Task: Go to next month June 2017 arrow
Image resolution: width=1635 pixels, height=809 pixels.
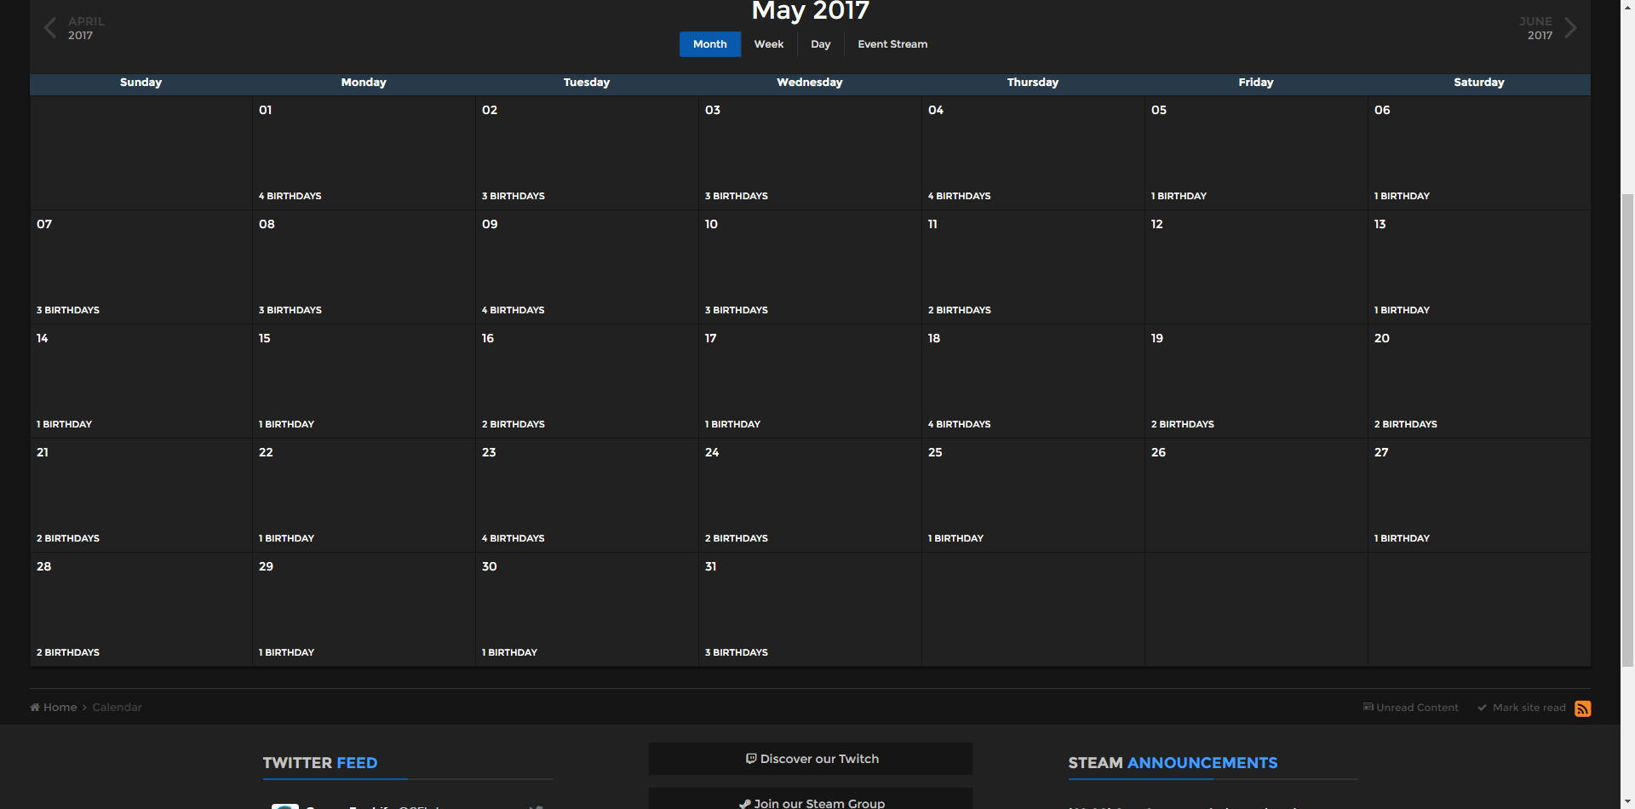Action: pos(1570,28)
